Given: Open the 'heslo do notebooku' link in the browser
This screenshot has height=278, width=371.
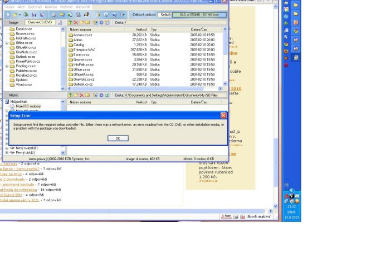Looking at the screenshot, I should tap(18, 190).
